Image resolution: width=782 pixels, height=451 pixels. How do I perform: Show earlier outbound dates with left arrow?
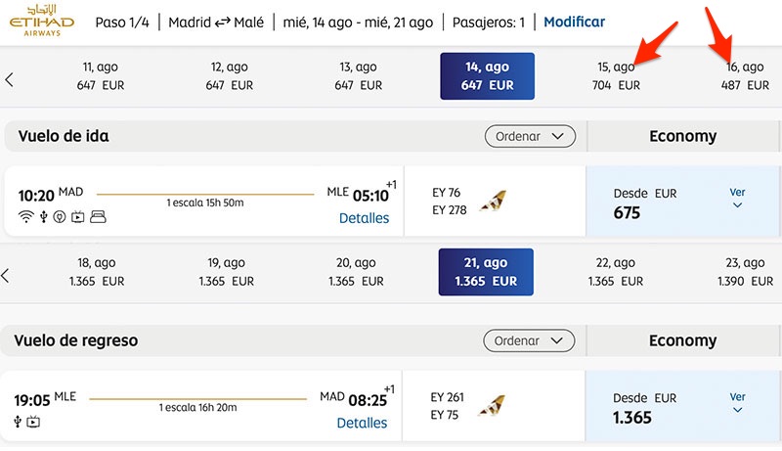(x=9, y=79)
